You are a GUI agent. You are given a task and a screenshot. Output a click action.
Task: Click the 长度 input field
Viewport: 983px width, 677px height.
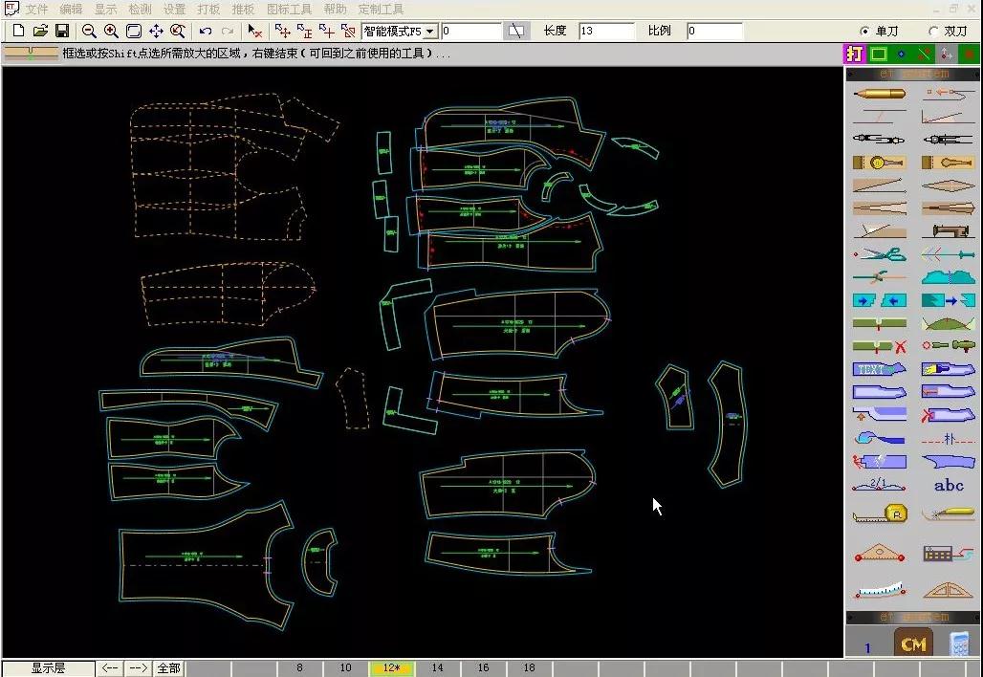click(606, 31)
